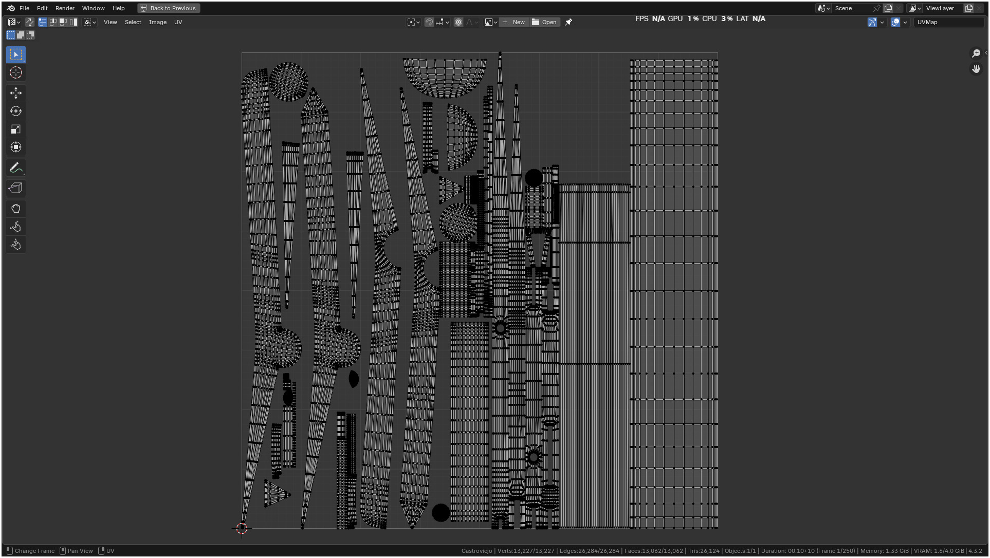Click the Open image button

544,22
